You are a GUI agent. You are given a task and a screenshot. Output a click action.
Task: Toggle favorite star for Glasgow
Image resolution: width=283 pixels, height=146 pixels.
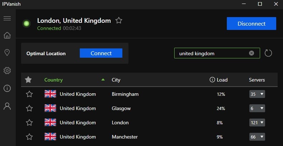29,108
